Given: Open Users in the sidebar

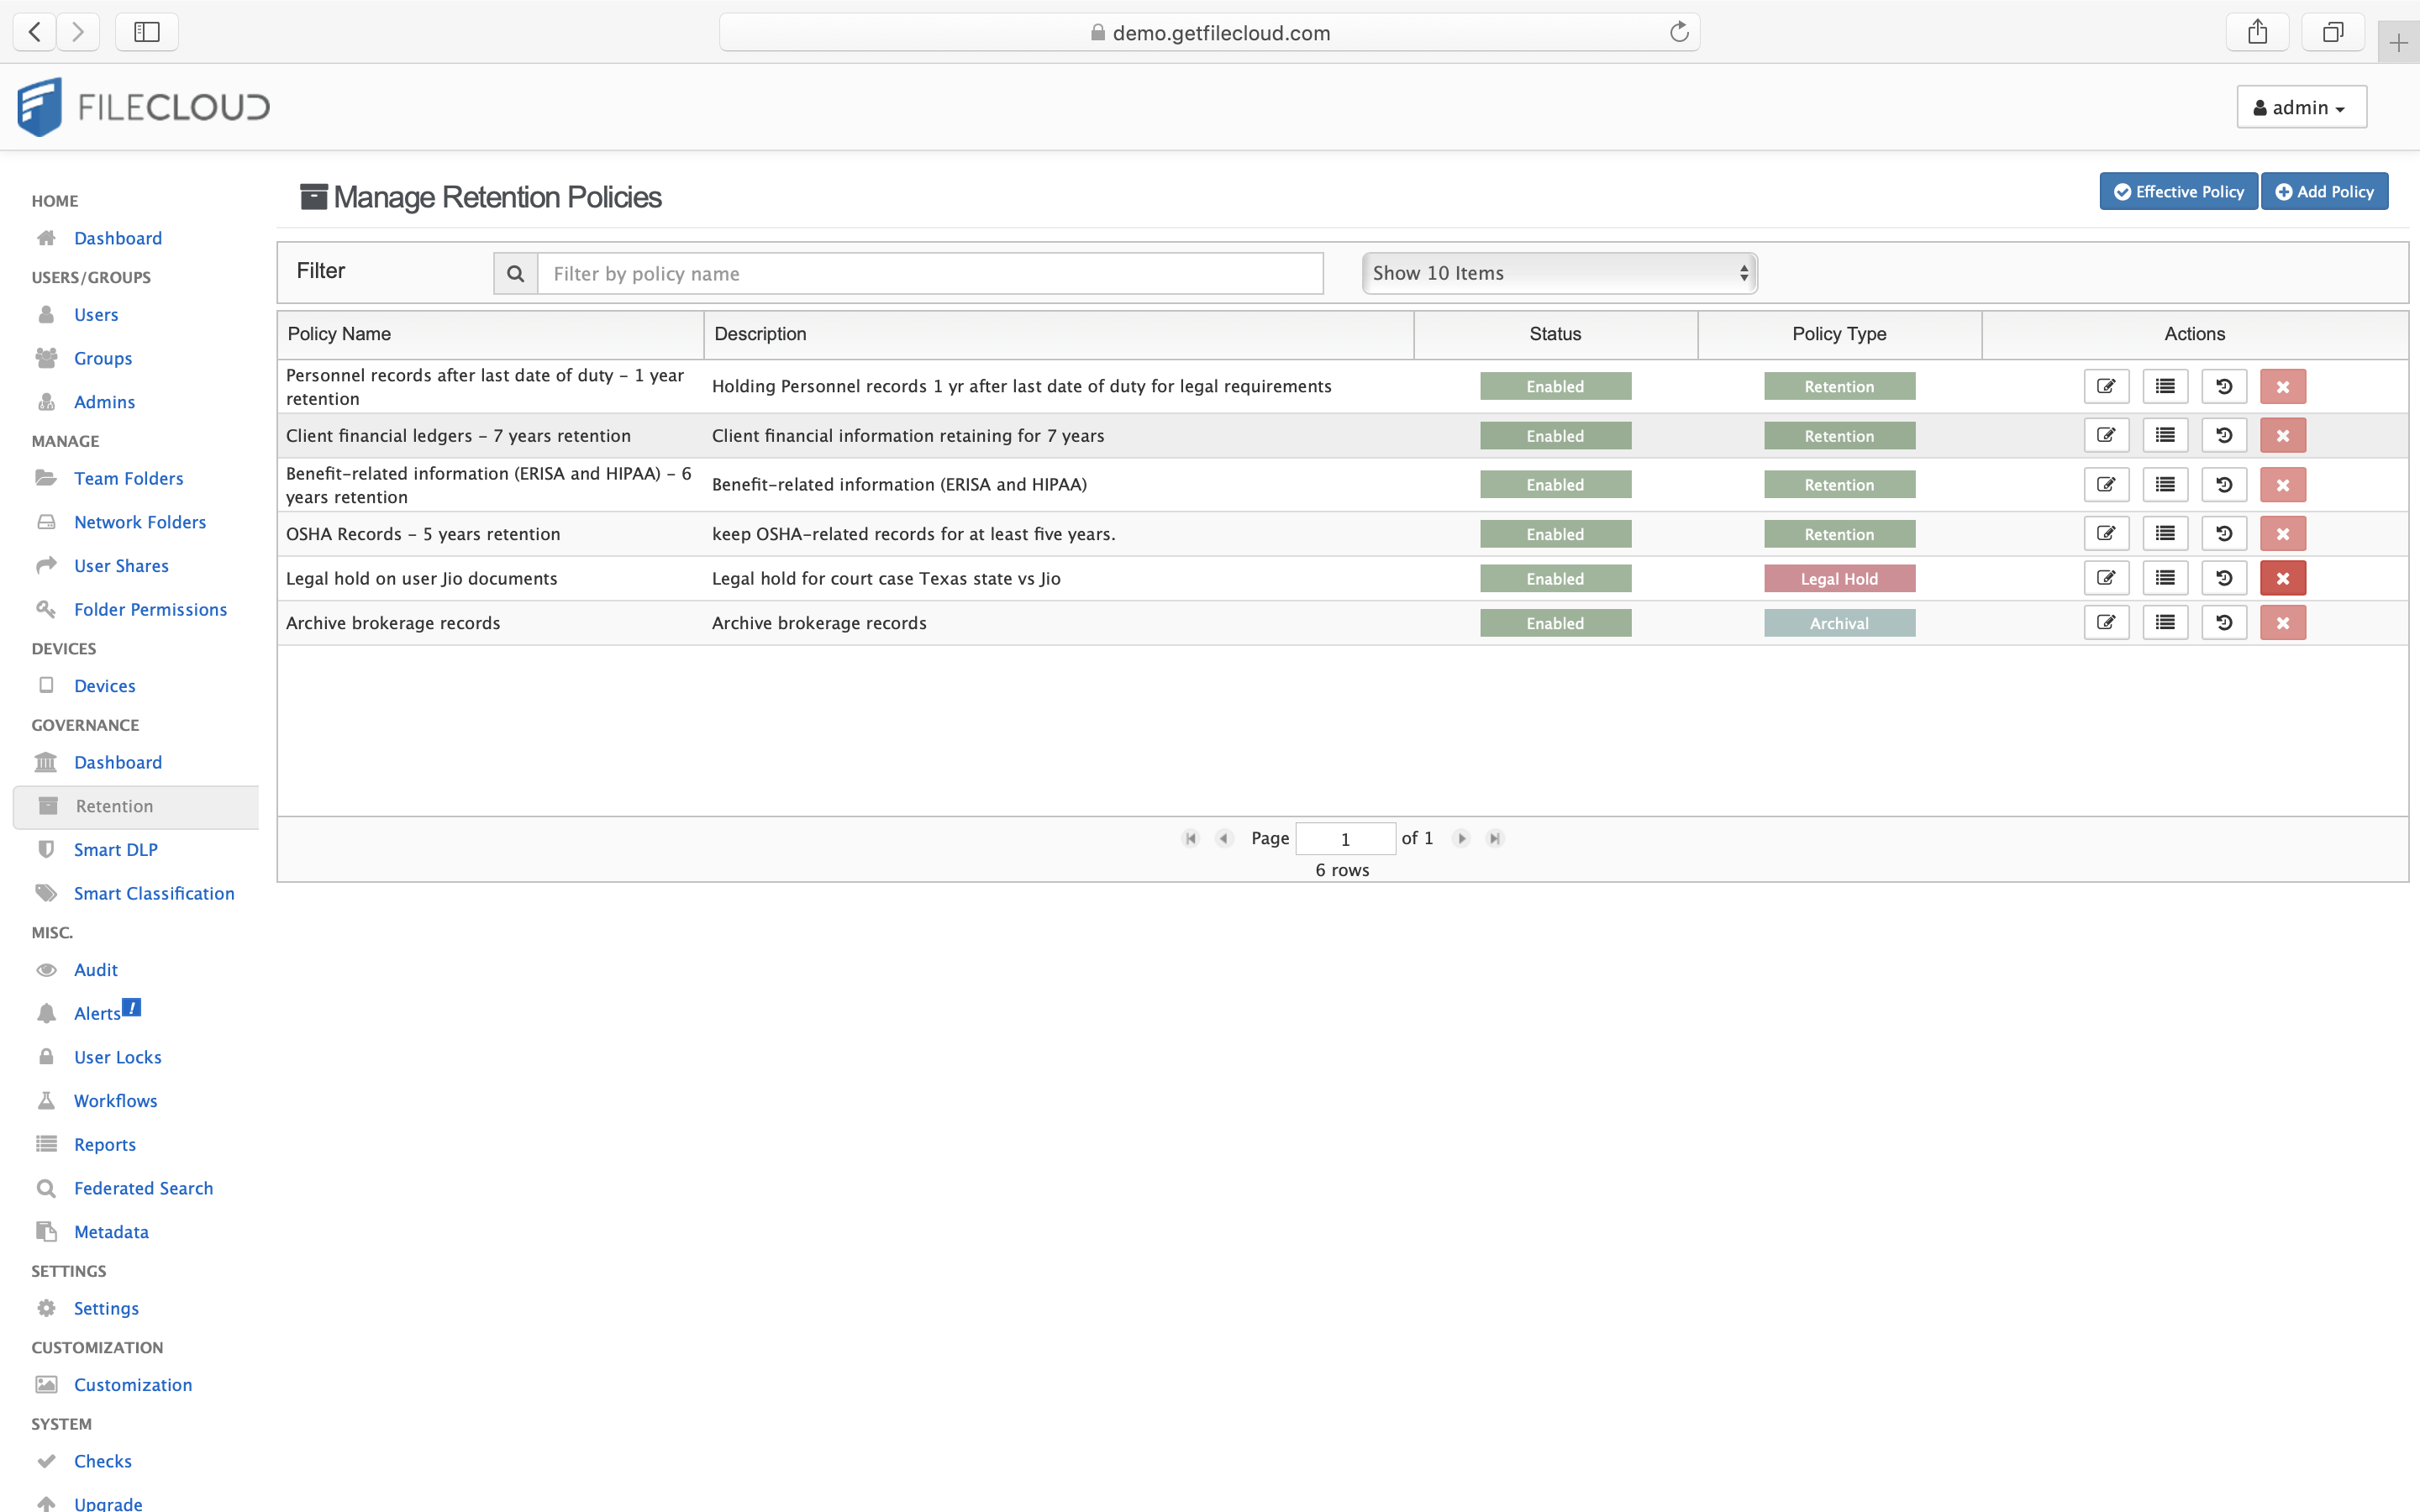Looking at the screenshot, I should tap(96, 314).
